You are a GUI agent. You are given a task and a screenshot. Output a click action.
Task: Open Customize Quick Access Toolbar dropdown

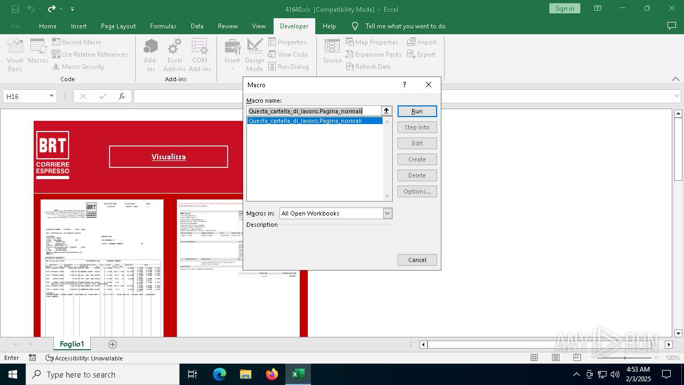(x=72, y=9)
